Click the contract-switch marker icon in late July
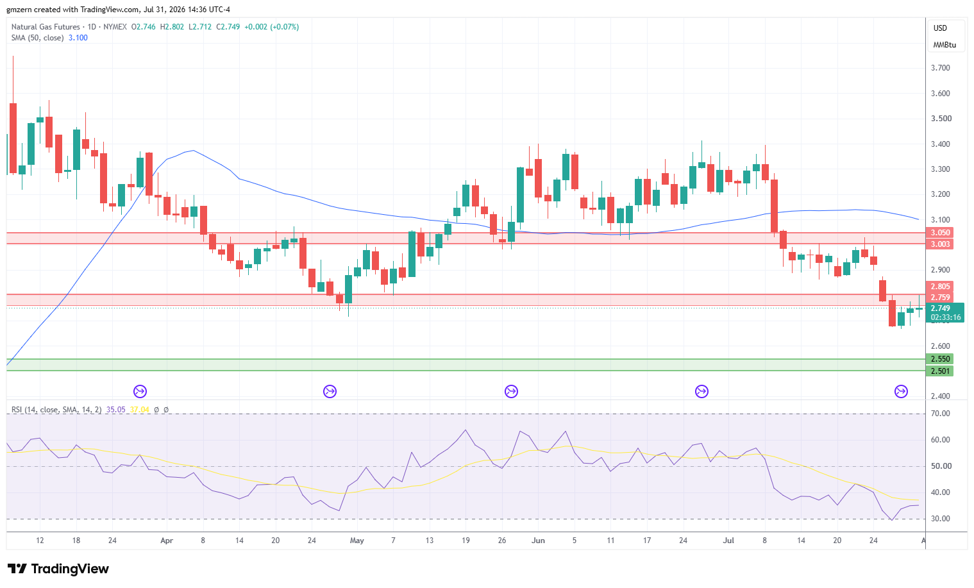This screenshot has width=974, height=588. (x=901, y=391)
